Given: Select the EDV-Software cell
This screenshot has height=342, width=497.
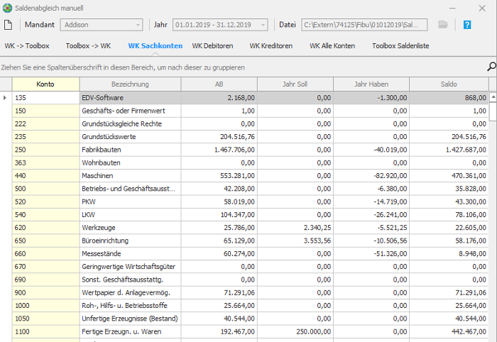Looking at the screenshot, I should pyautogui.click(x=130, y=98).
